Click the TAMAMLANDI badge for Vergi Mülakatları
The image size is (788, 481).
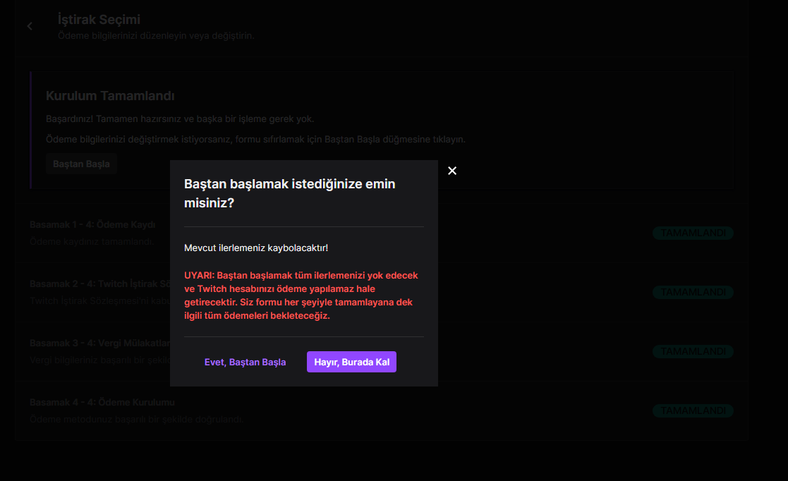click(x=693, y=351)
